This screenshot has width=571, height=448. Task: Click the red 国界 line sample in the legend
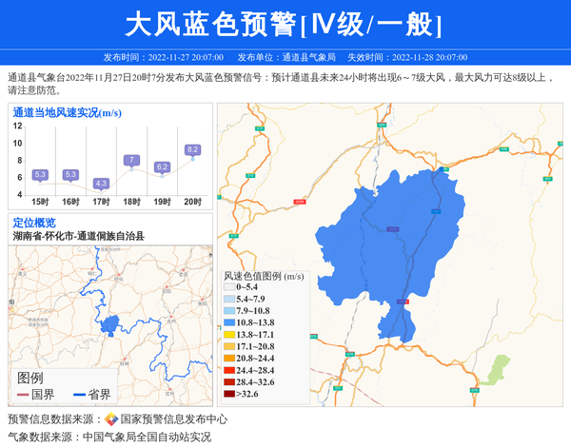coord(23,395)
